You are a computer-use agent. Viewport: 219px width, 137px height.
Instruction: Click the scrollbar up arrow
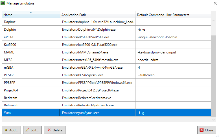pyautogui.click(x=213, y=21)
